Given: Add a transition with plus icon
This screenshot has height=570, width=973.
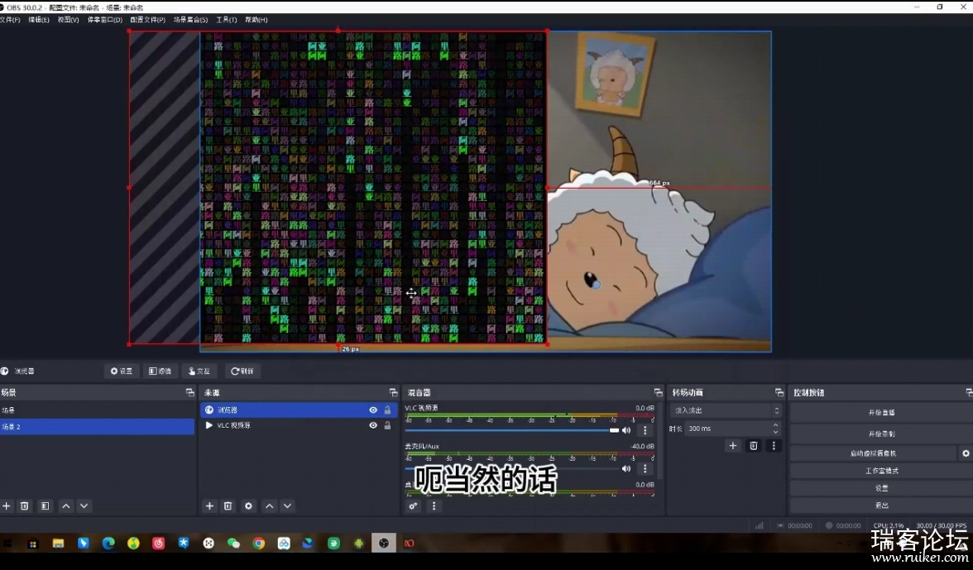Looking at the screenshot, I should [733, 446].
